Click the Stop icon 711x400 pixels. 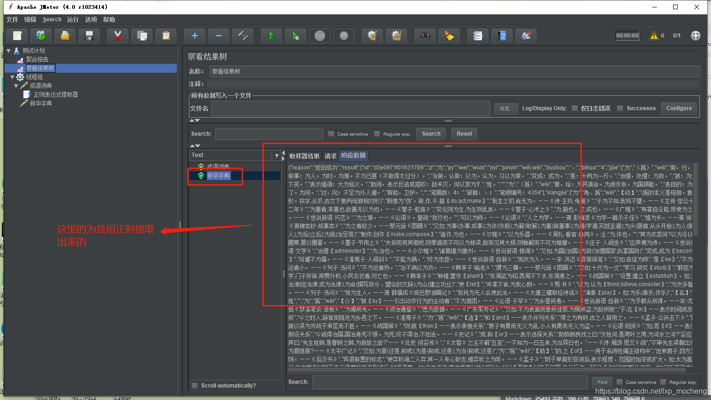(319, 36)
